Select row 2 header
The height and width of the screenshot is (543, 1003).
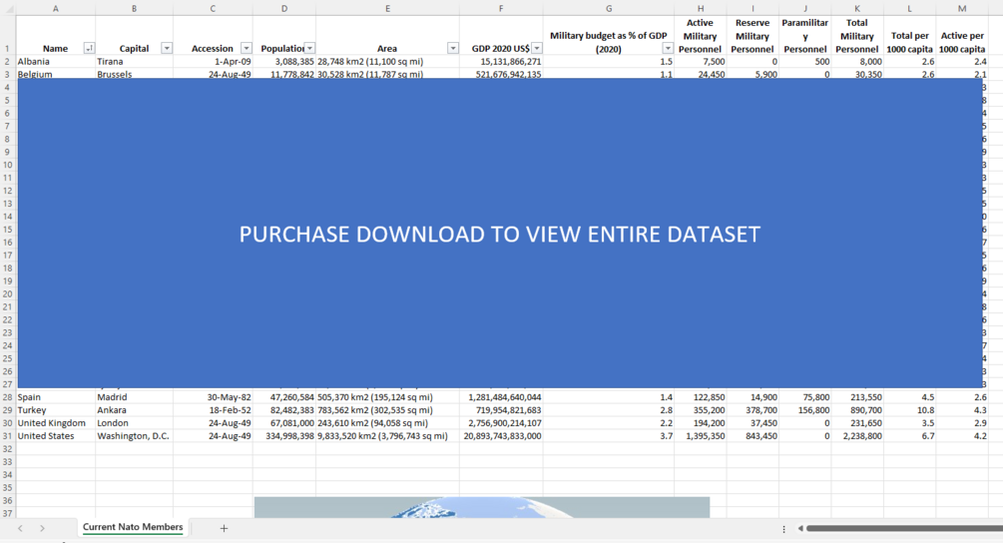[x=8, y=62]
